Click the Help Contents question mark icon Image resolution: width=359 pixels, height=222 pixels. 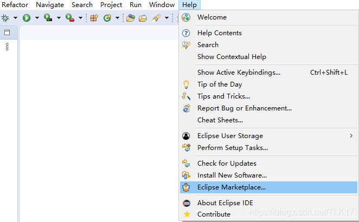click(186, 33)
